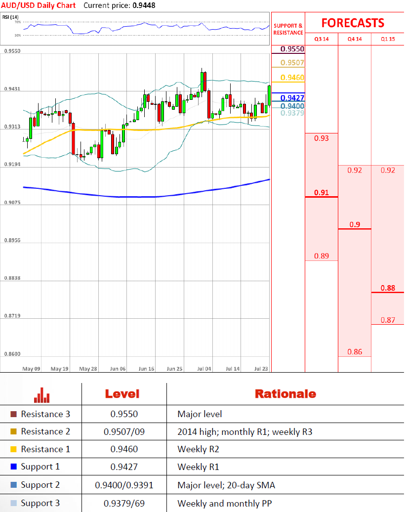This screenshot has width=405, height=512.
Task: Click the Q3 14 upper forecast 0.93
Action: click(x=322, y=138)
